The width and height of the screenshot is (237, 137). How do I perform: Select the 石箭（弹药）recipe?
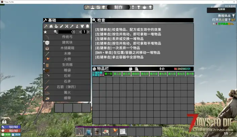(67, 87)
